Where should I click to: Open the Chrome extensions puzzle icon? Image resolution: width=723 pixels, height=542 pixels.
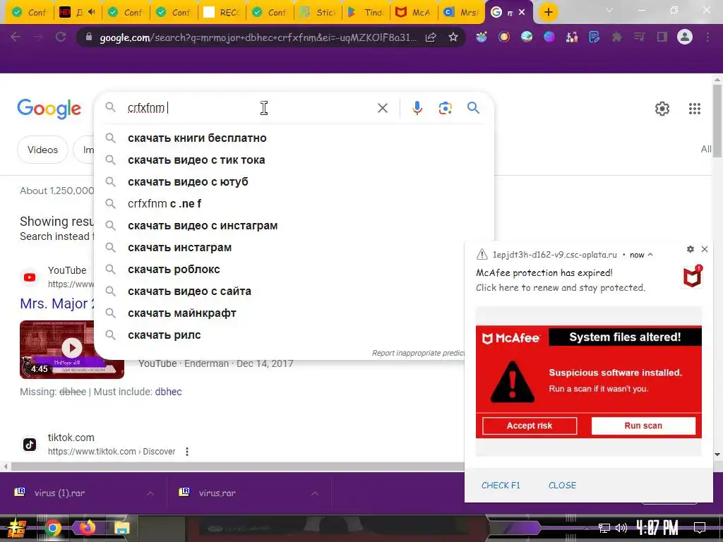616,37
